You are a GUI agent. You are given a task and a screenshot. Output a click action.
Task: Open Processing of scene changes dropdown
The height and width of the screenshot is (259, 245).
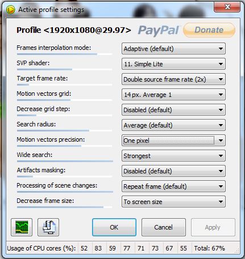[x=173, y=186]
